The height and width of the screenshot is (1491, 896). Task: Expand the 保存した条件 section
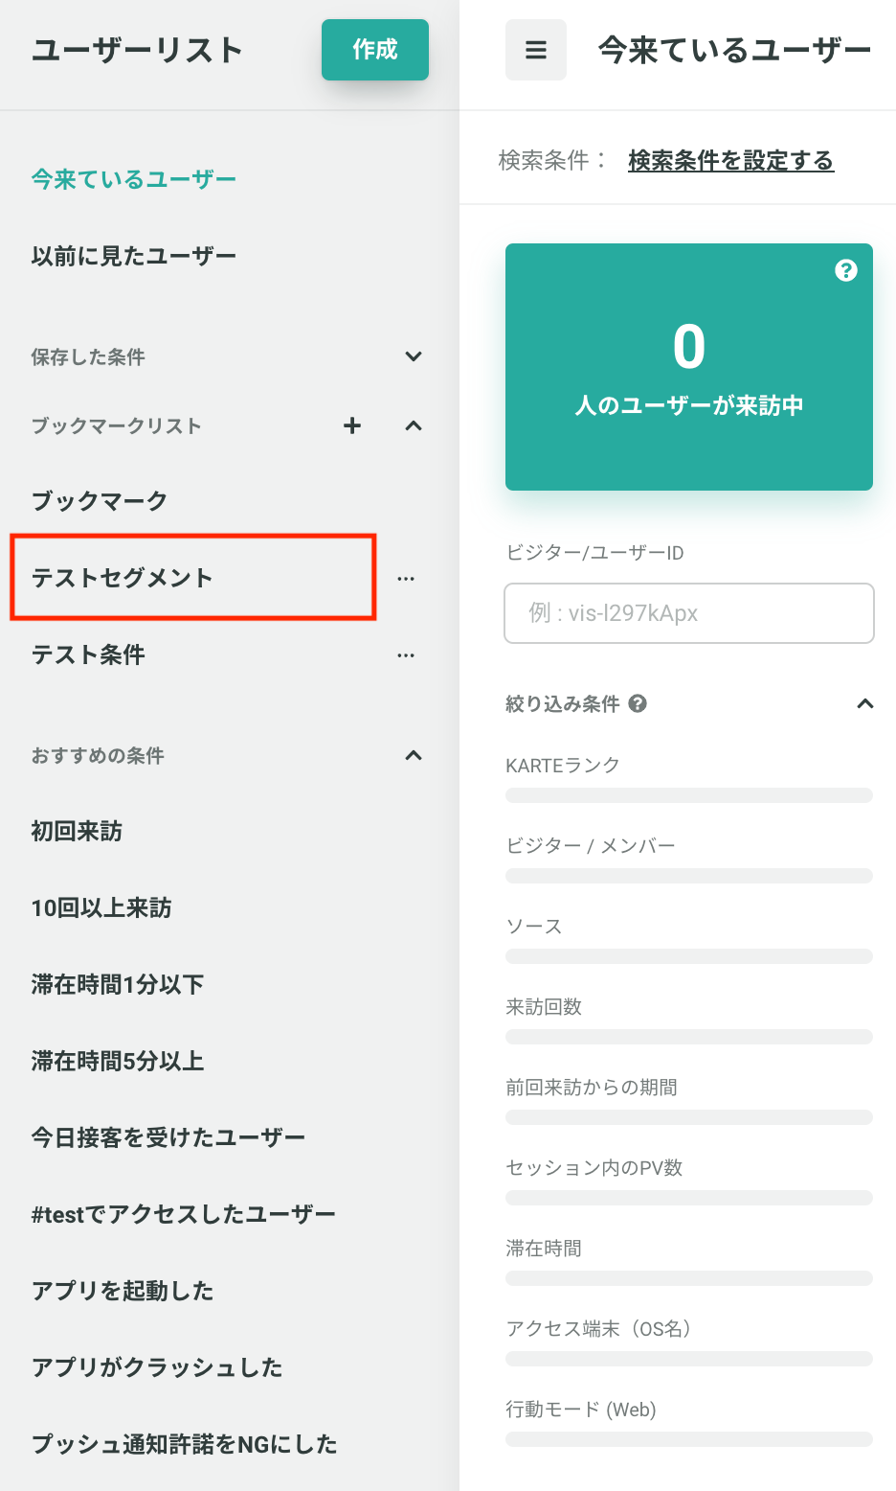click(x=414, y=356)
